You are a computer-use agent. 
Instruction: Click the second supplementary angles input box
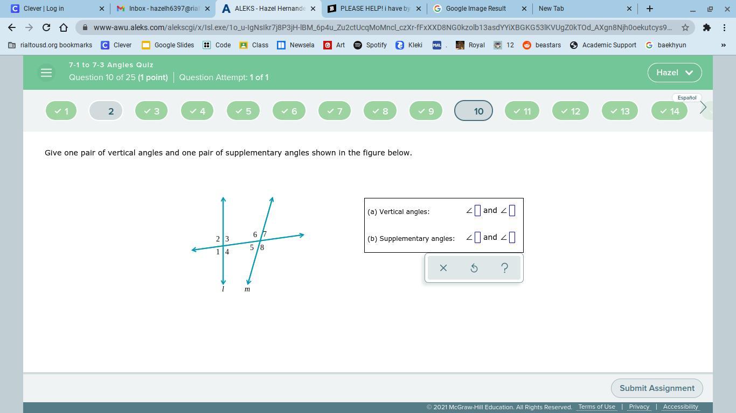512,238
